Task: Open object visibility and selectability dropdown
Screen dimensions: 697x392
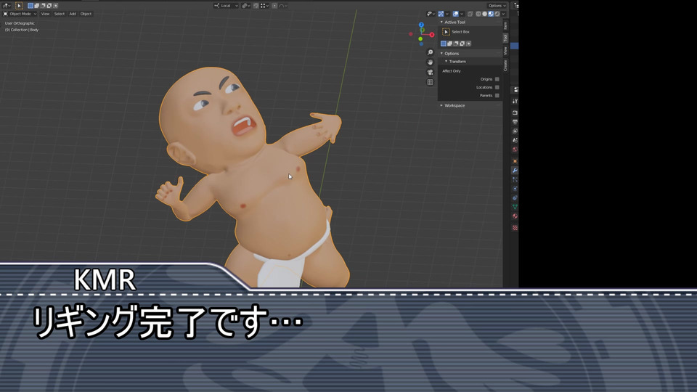Action: click(x=431, y=14)
